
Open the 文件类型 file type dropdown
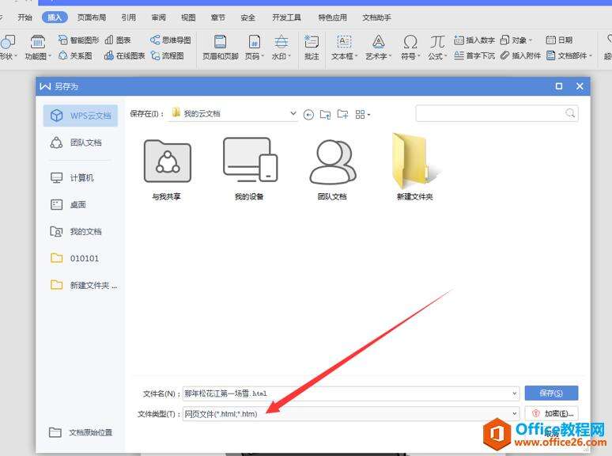[x=515, y=413]
